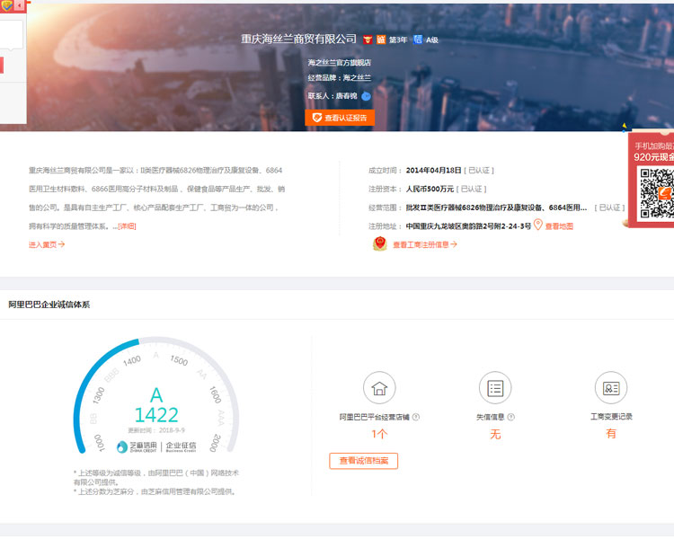
Task: Click the A级 credit level badge icon
Action: point(418,40)
